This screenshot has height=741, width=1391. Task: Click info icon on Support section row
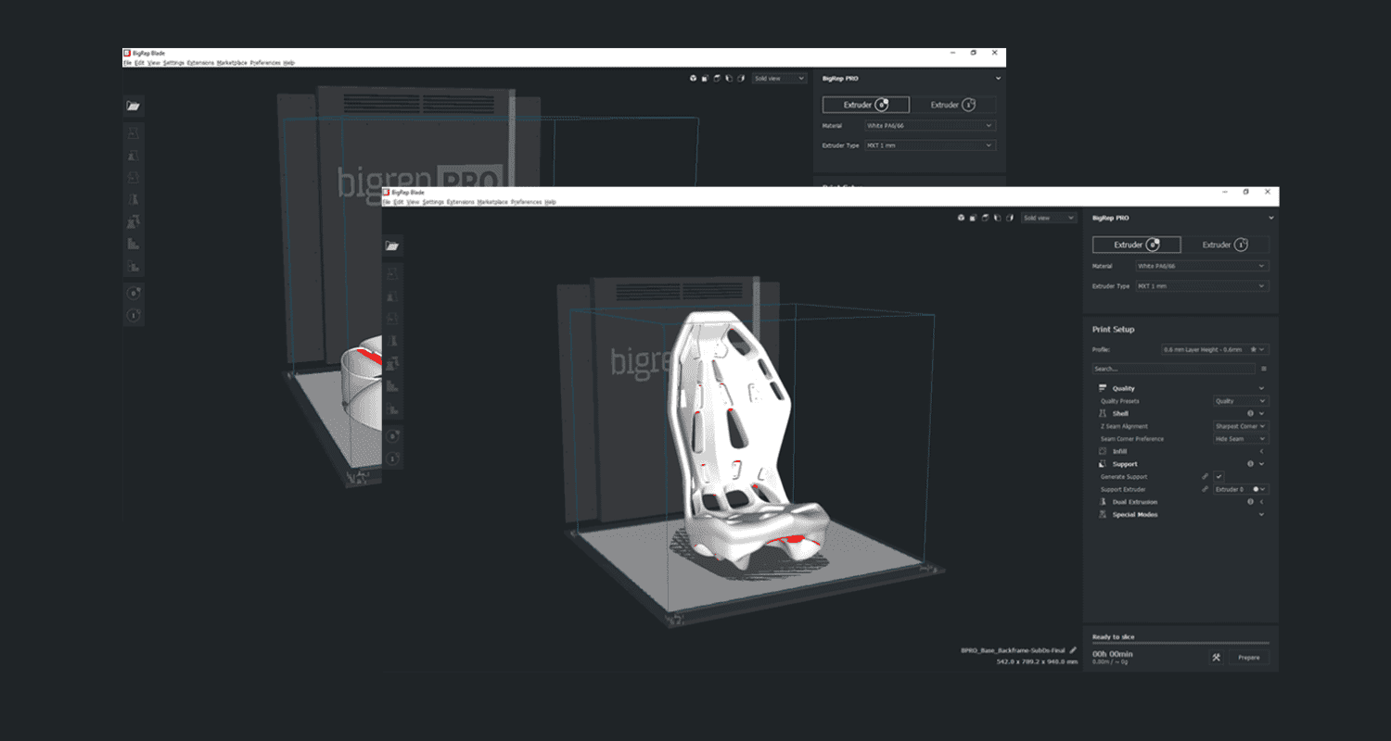point(1250,464)
